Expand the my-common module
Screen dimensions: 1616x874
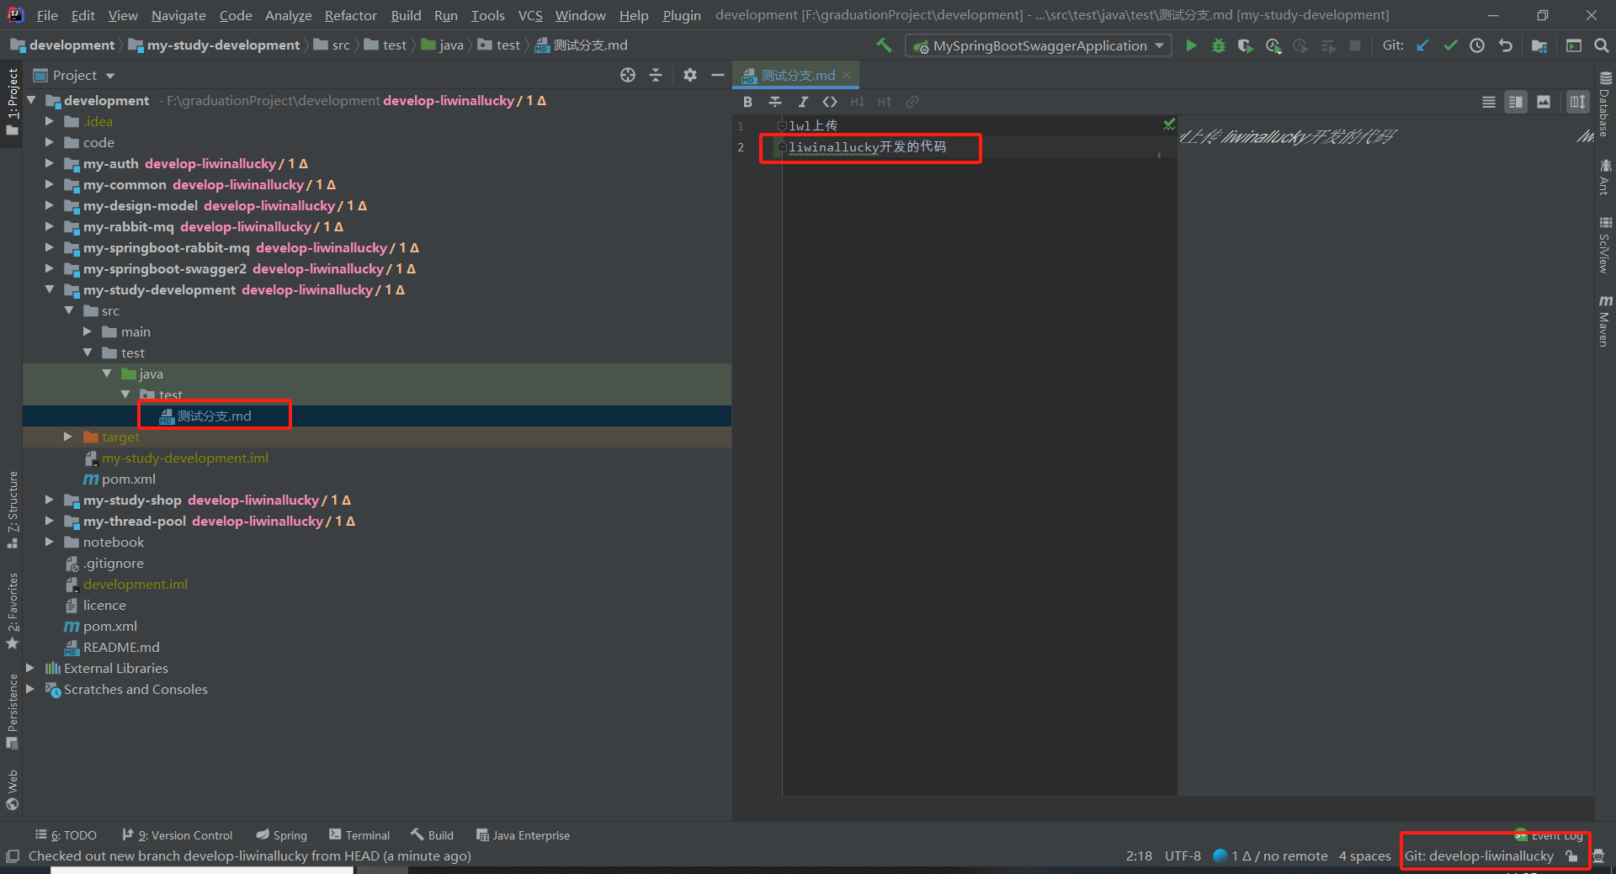click(49, 184)
